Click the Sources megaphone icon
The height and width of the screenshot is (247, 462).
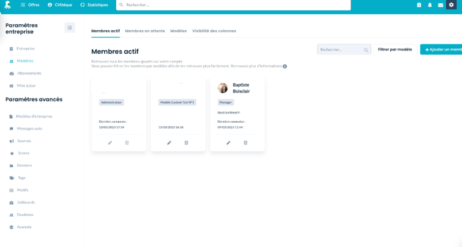click(x=11, y=142)
